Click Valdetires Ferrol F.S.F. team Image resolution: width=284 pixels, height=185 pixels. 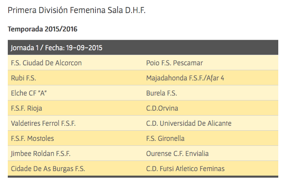tap(43, 123)
